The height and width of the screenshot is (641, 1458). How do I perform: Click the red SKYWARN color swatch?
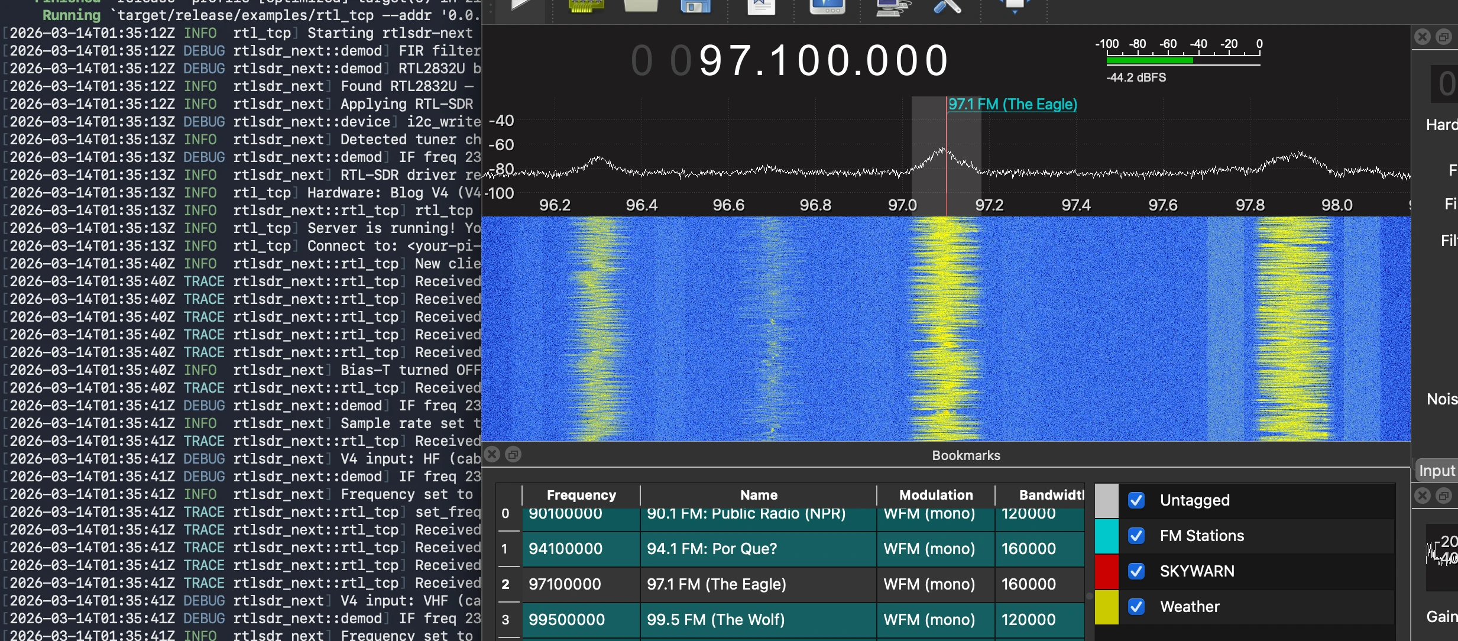tap(1106, 571)
